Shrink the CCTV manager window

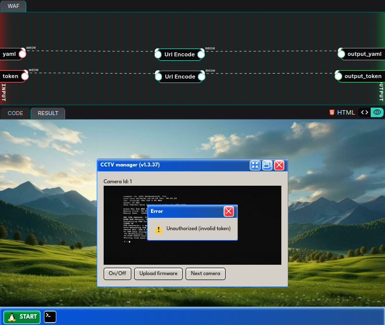click(x=255, y=165)
